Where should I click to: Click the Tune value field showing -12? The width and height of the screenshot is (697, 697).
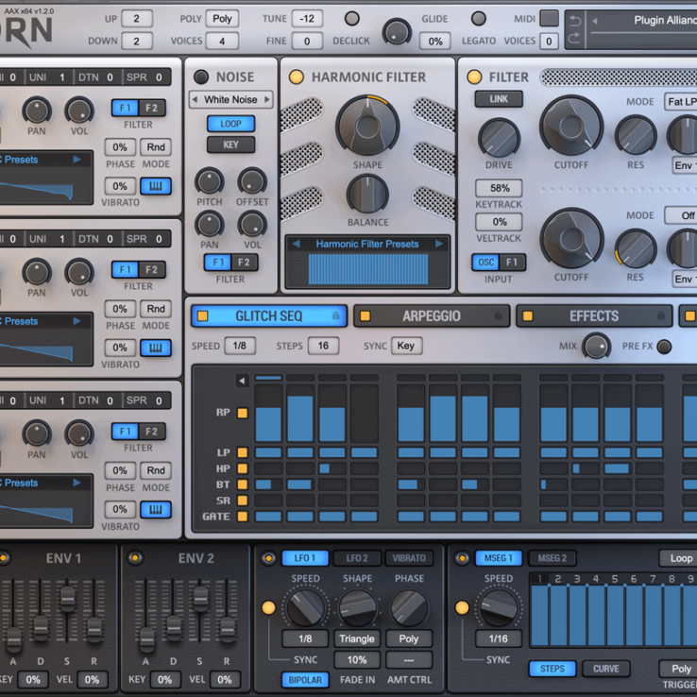coord(307,19)
